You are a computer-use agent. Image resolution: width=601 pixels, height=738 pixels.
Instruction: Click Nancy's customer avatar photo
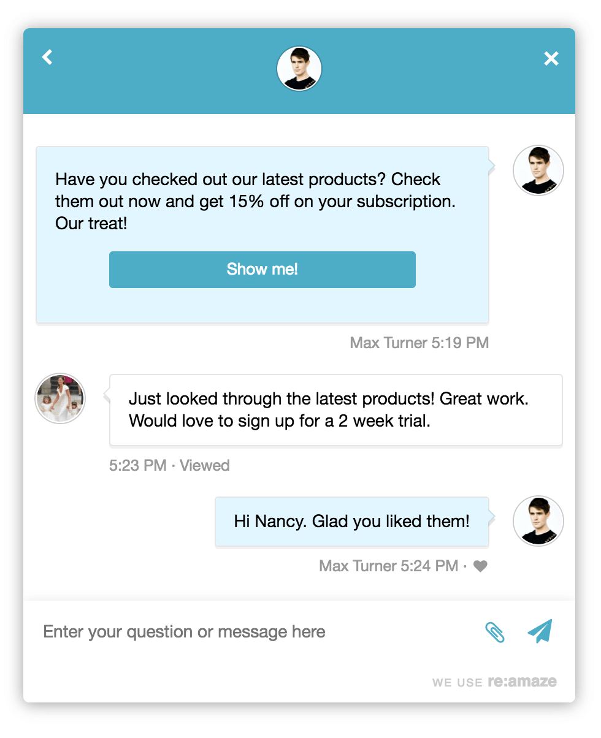pyautogui.click(x=60, y=398)
